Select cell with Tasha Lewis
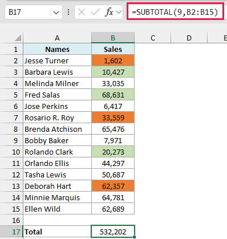Image resolution: width=227 pixels, height=239 pixels. (x=57, y=175)
